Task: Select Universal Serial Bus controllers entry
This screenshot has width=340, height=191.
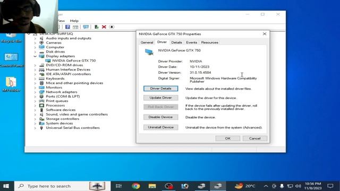Action: pos(73,128)
